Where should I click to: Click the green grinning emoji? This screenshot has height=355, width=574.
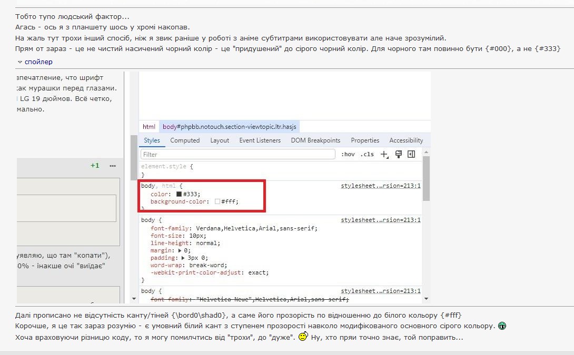(x=502, y=326)
